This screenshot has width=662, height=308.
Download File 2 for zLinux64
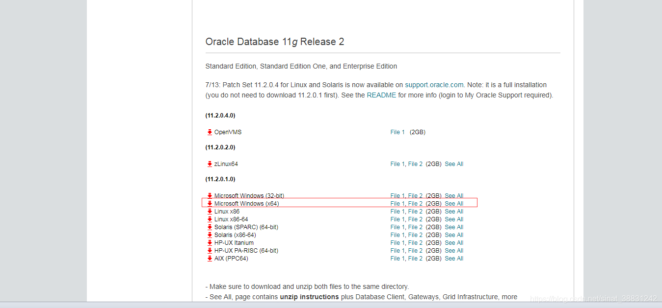415,164
